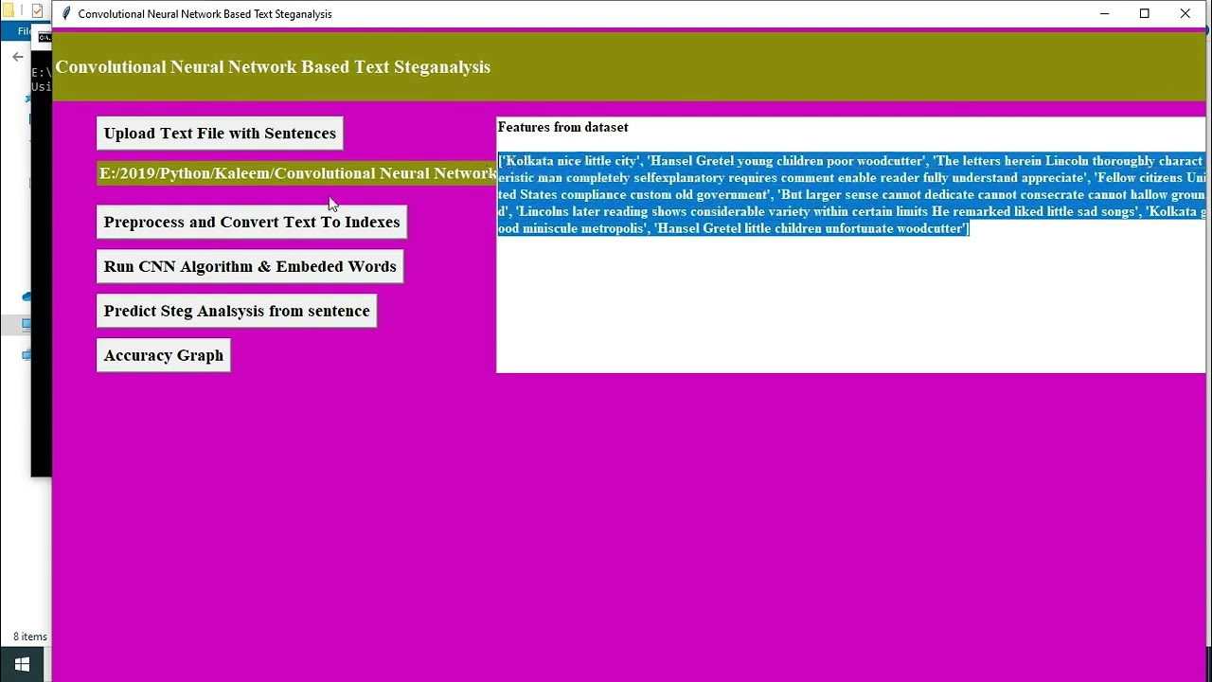Select OneDrive cloud icon in navigation pane
The width and height of the screenshot is (1212, 682).
point(27,296)
